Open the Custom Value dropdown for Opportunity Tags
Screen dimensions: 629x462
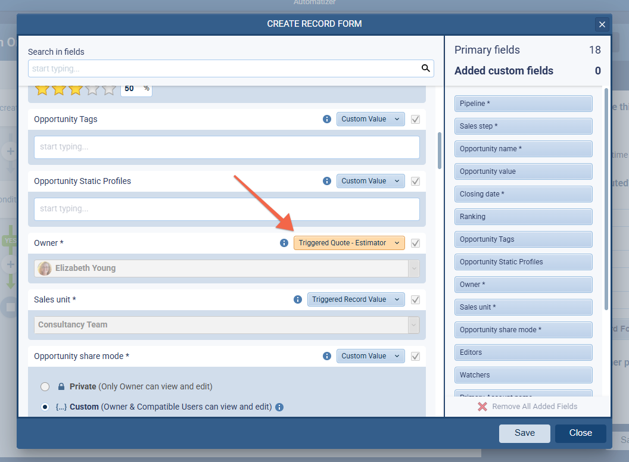coord(370,119)
